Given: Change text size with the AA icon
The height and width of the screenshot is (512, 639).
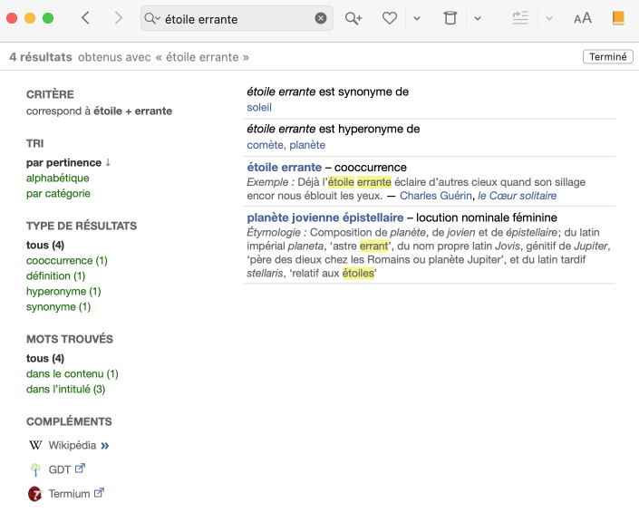Looking at the screenshot, I should click(583, 18).
